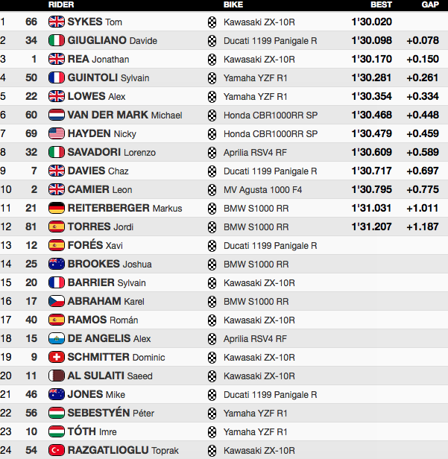Open rider REA Jonathan's name link
Image resolution: width=448 pixels, height=459 pixels.
tap(98, 59)
